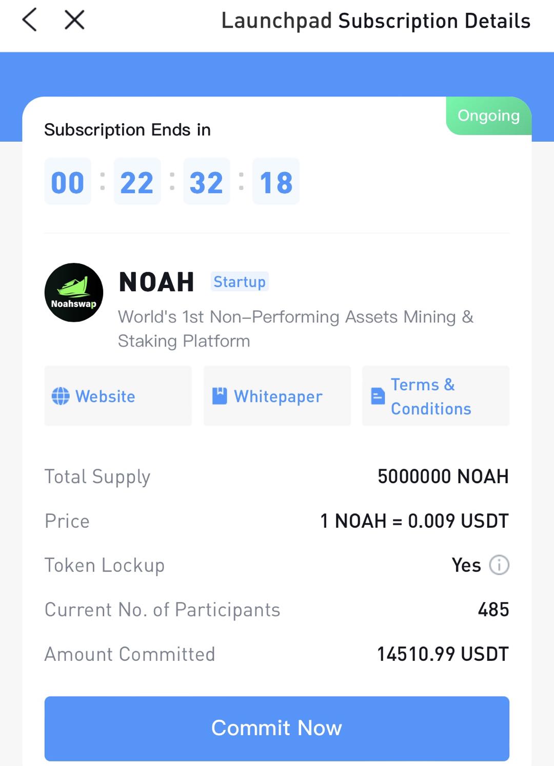Tap the Token Lockup info icon

click(499, 565)
